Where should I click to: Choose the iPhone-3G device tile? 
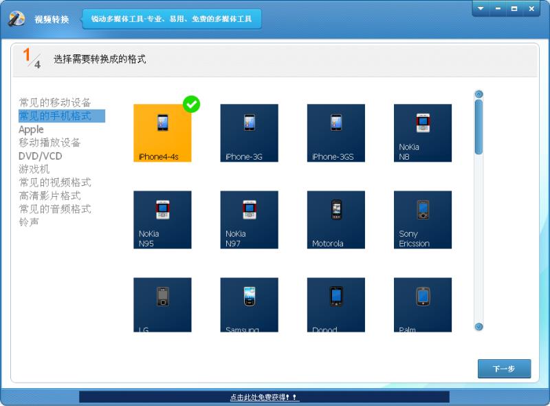pos(249,133)
